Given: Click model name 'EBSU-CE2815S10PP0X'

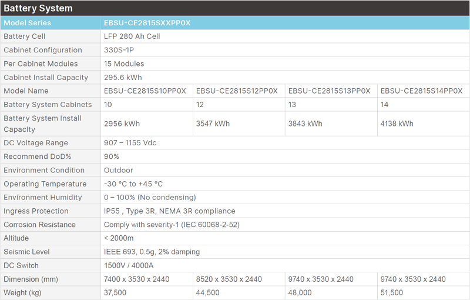Looking at the screenshot, I should (x=145, y=91).
